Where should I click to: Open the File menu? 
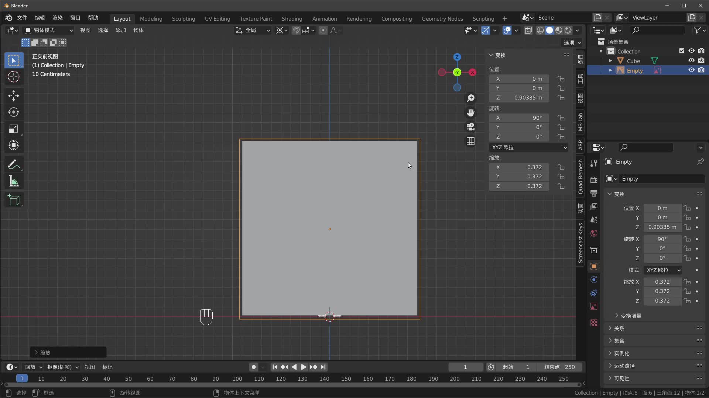[x=22, y=18]
